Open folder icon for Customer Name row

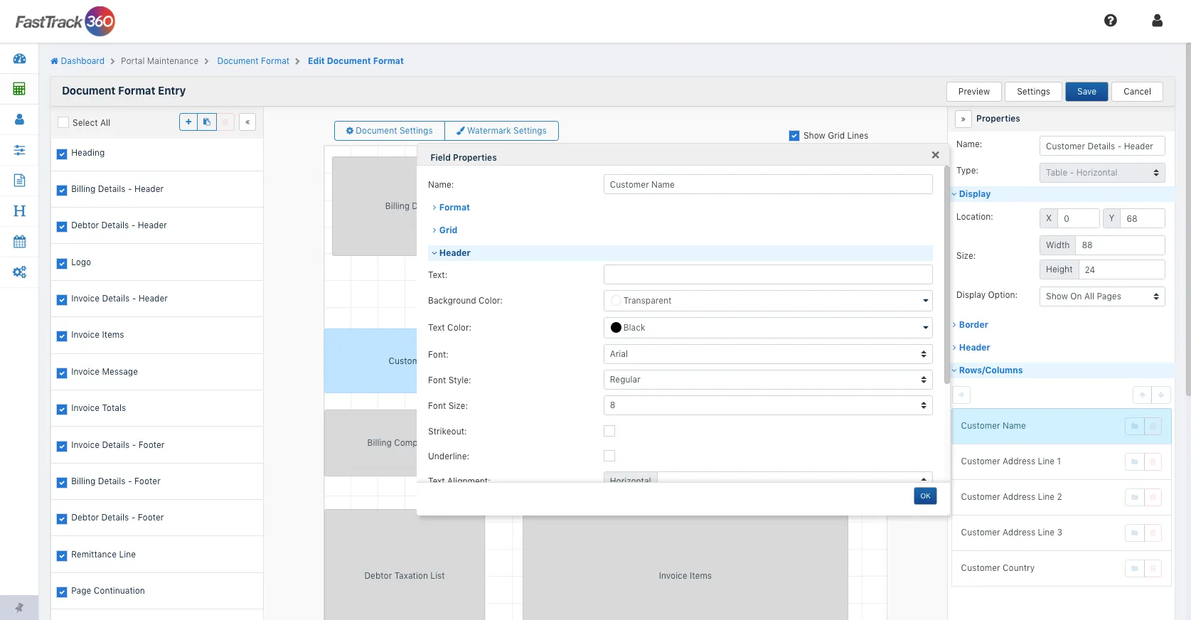[x=1134, y=426]
